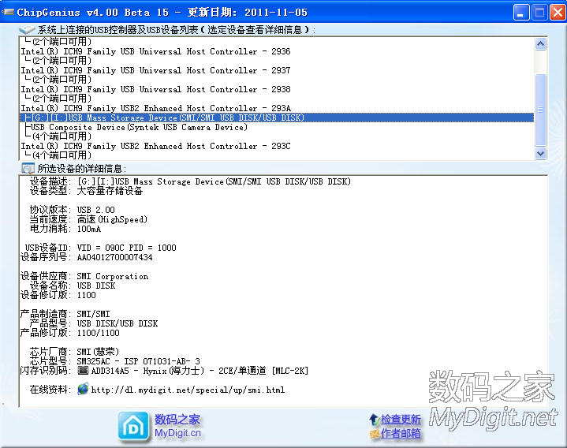
Task: Click the serial number AA04012700007434
Action: (114, 257)
